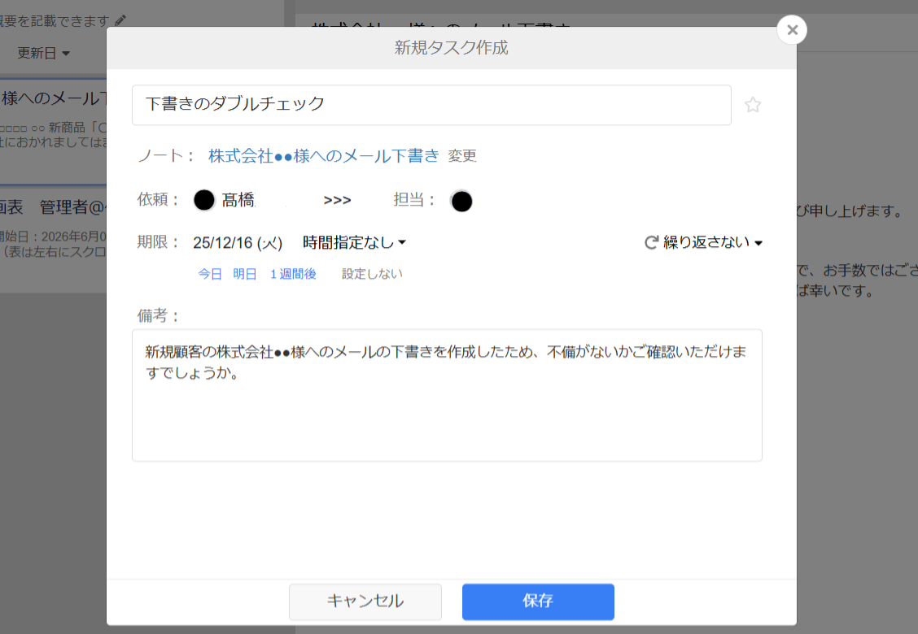Cancel with the キャンセル button
Image resolution: width=918 pixels, height=634 pixels.
(365, 601)
